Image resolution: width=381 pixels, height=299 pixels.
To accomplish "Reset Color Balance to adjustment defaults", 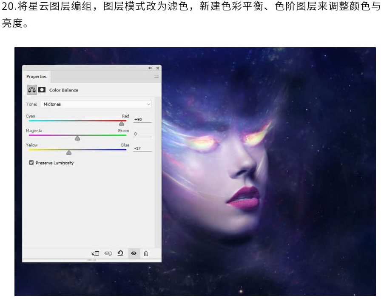I will 120,253.
